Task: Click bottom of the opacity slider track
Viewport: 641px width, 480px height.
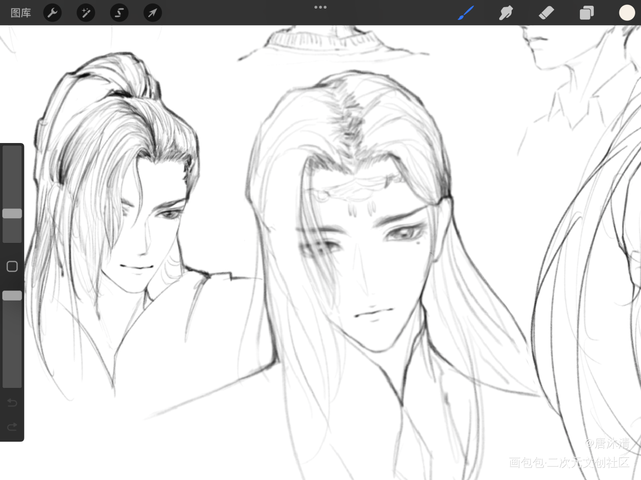Action: [x=12, y=382]
